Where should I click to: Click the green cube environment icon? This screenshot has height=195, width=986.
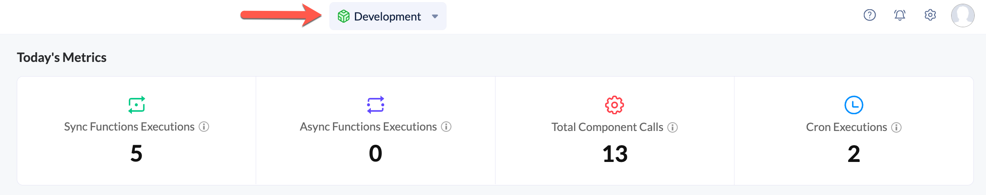(344, 16)
